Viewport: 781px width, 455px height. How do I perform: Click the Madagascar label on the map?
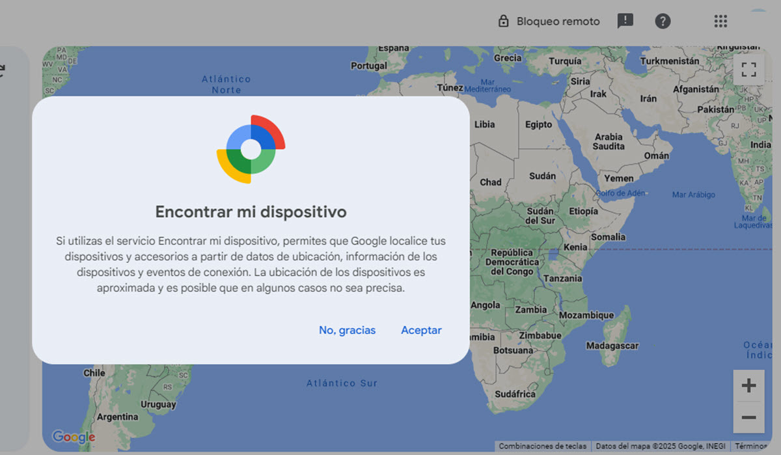click(612, 346)
